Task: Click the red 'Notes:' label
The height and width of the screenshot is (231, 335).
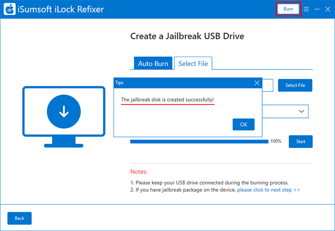Action: [139, 172]
